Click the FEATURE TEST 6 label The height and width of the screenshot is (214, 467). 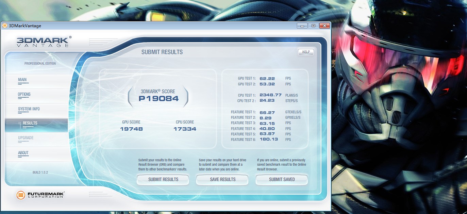(x=243, y=139)
